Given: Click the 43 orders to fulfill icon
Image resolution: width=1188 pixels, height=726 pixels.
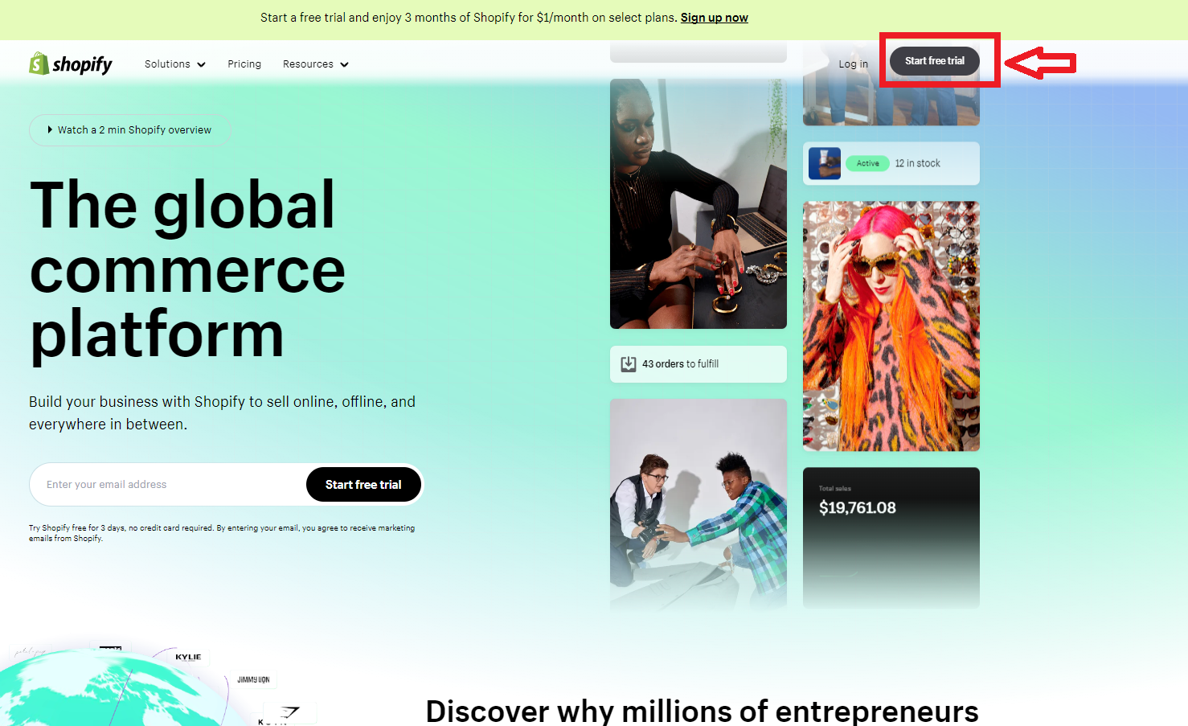Looking at the screenshot, I should point(628,364).
